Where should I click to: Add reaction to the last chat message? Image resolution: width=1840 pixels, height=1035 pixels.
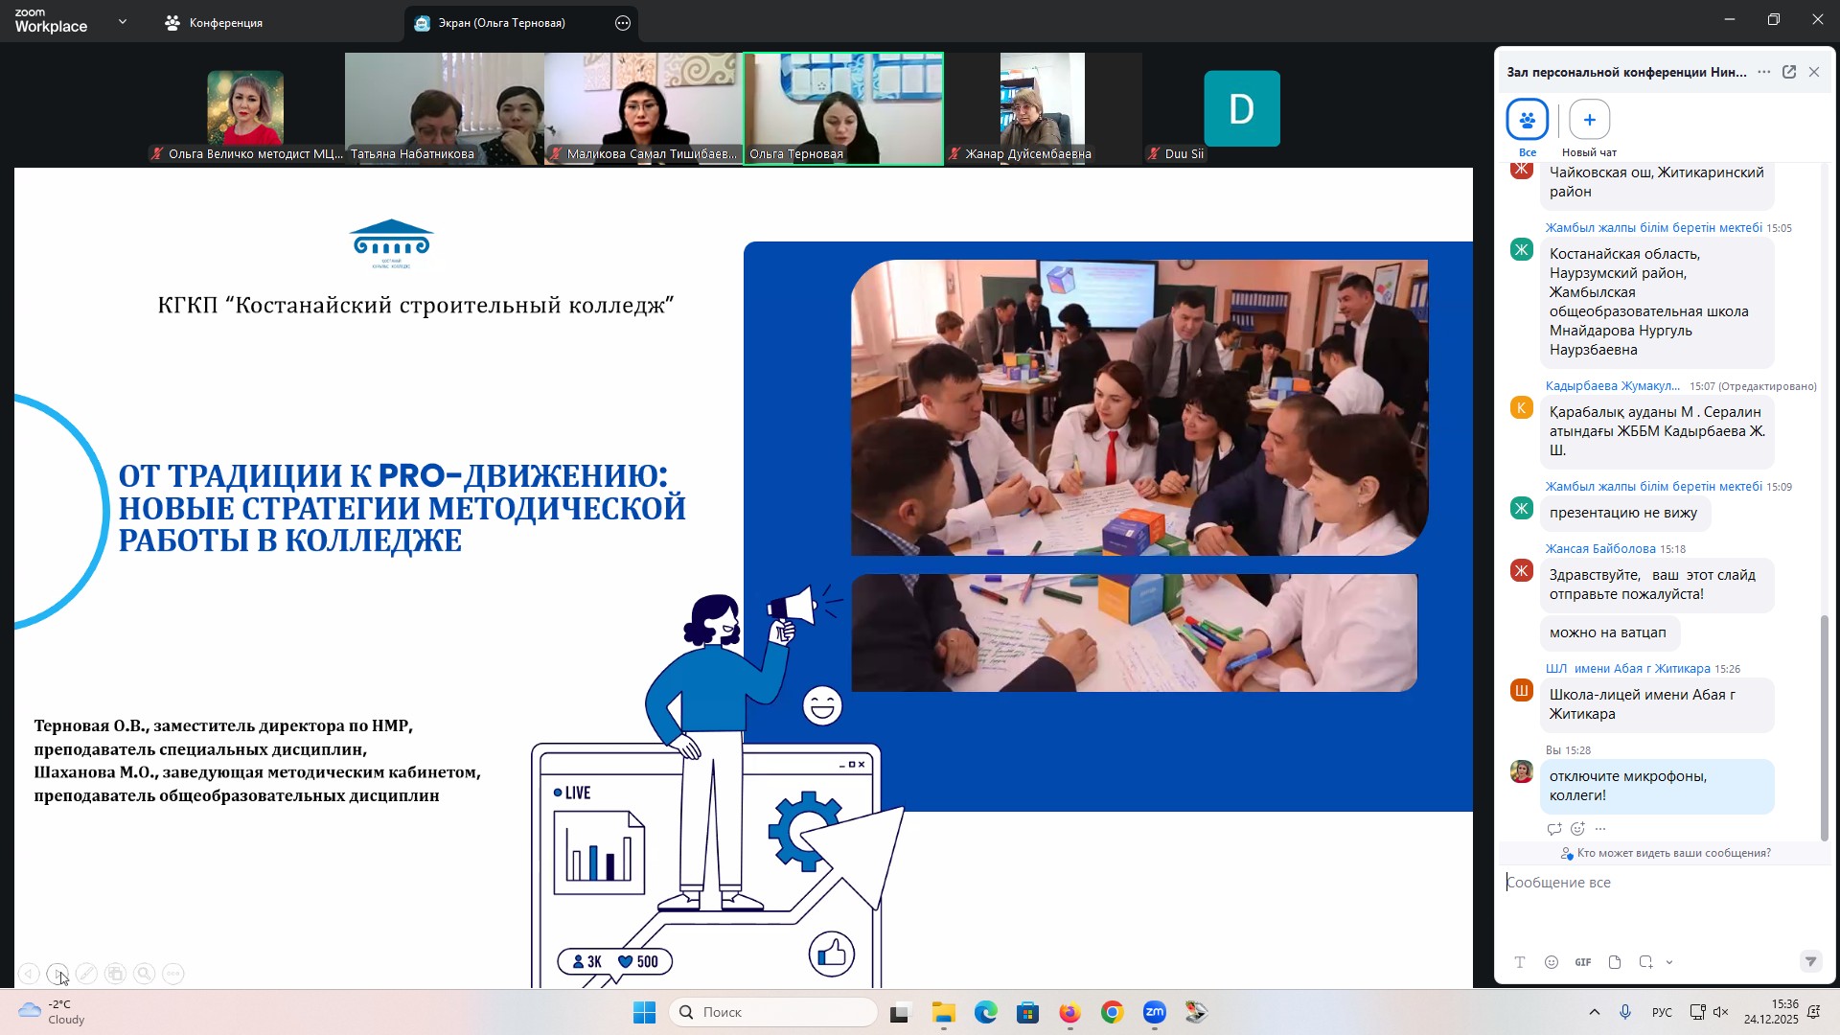[x=1578, y=829]
